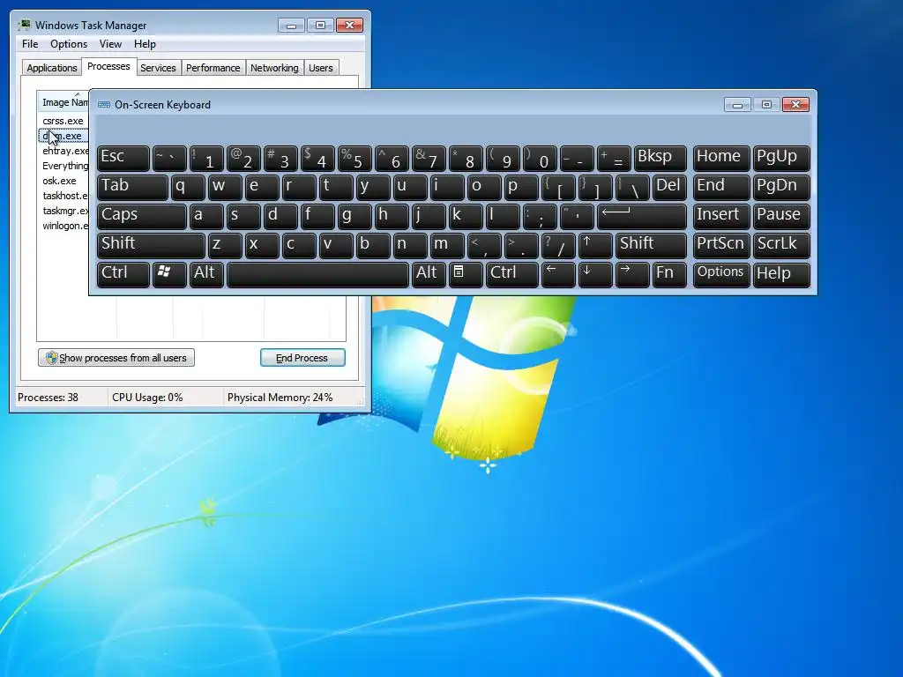
Task: Click the Home key
Action: [720, 158]
